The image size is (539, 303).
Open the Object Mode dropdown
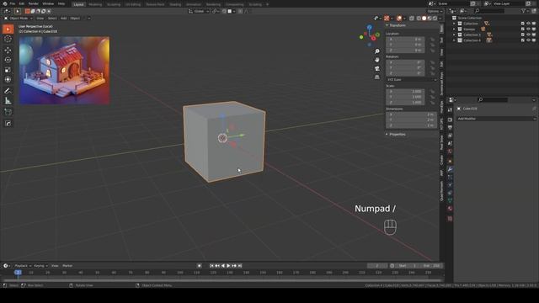(19, 19)
